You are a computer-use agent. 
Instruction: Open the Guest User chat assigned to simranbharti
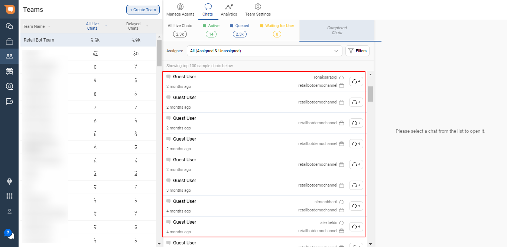point(264,206)
